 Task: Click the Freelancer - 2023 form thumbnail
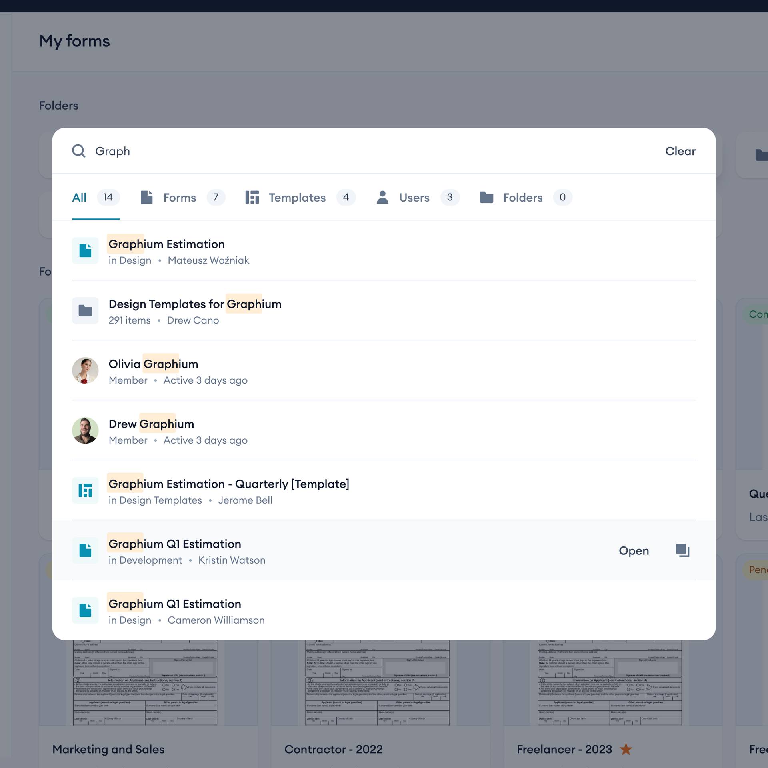tap(610, 683)
